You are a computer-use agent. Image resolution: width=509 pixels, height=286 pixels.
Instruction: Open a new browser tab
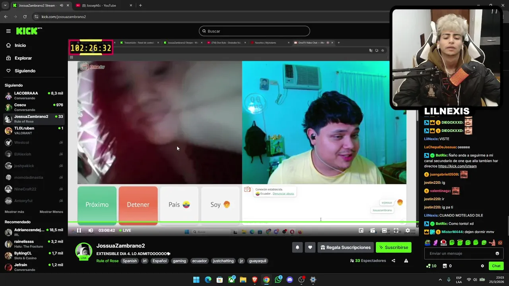pyautogui.click(x=140, y=5)
